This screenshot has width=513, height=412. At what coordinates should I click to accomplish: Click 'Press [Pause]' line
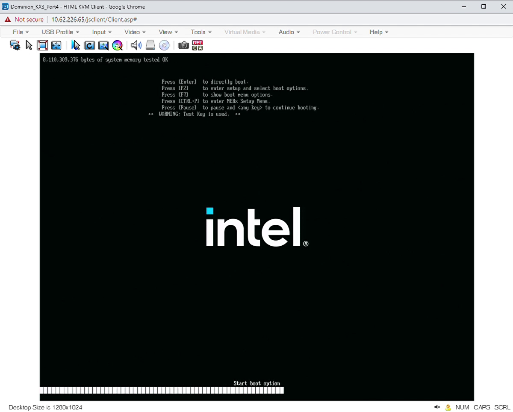tap(240, 108)
